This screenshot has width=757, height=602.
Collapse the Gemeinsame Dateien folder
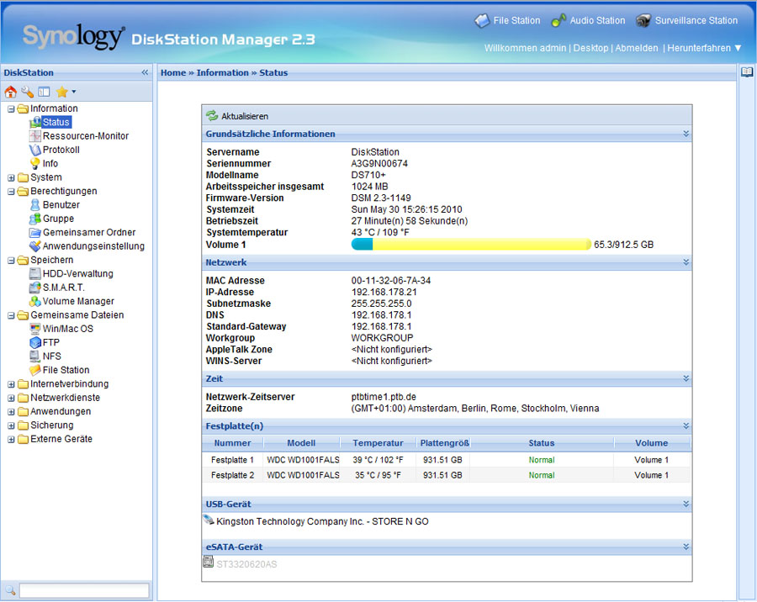click(x=11, y=316)
